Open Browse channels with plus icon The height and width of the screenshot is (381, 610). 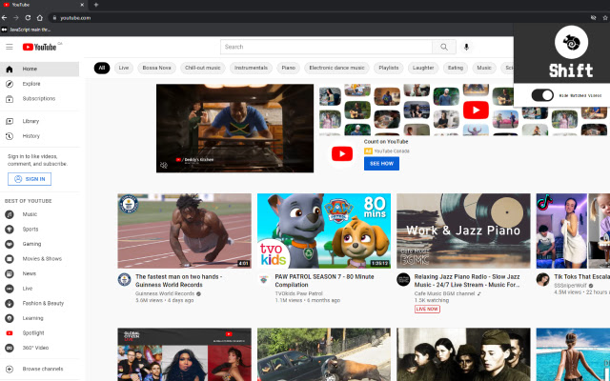(x=40, y=369)
